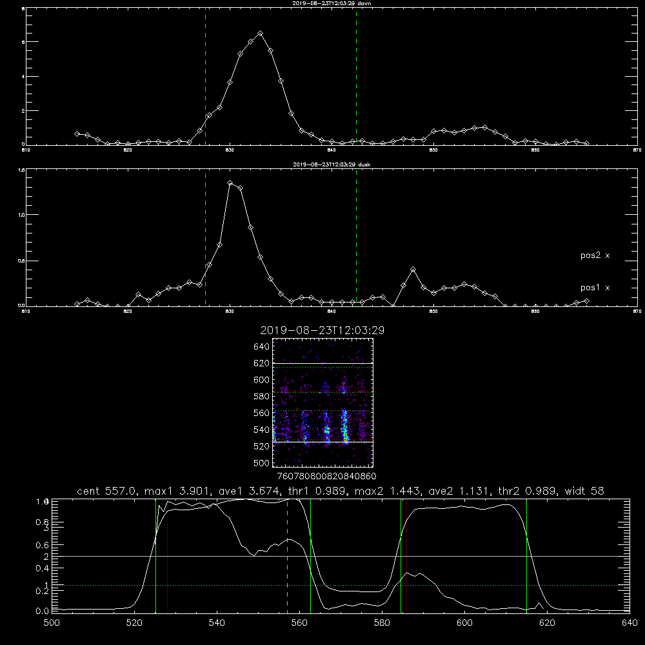
Task: Click the dawn plot title text
Action: [x=332, y=3]
